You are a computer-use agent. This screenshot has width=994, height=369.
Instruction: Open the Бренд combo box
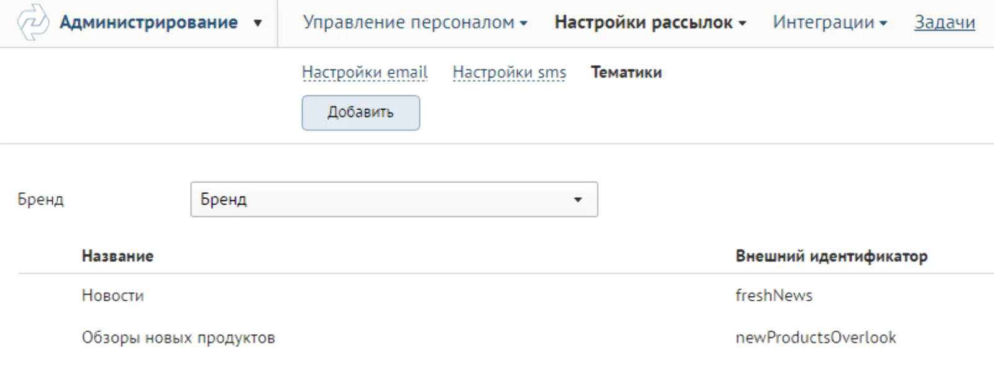[x=394, y=199]
